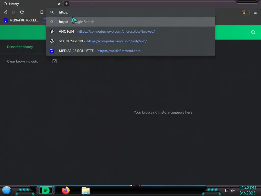Screen dimensions: 261x196
Task: Open the browser hamburger menu
Action: [x=255, y=12]
